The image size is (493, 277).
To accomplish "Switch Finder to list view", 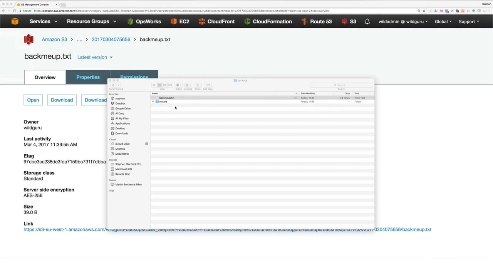I will tap(159, 85).
